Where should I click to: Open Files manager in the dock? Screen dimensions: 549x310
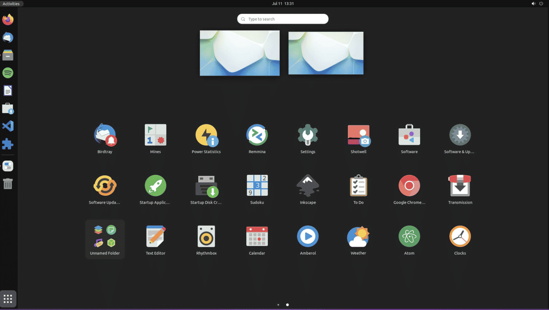8,55
